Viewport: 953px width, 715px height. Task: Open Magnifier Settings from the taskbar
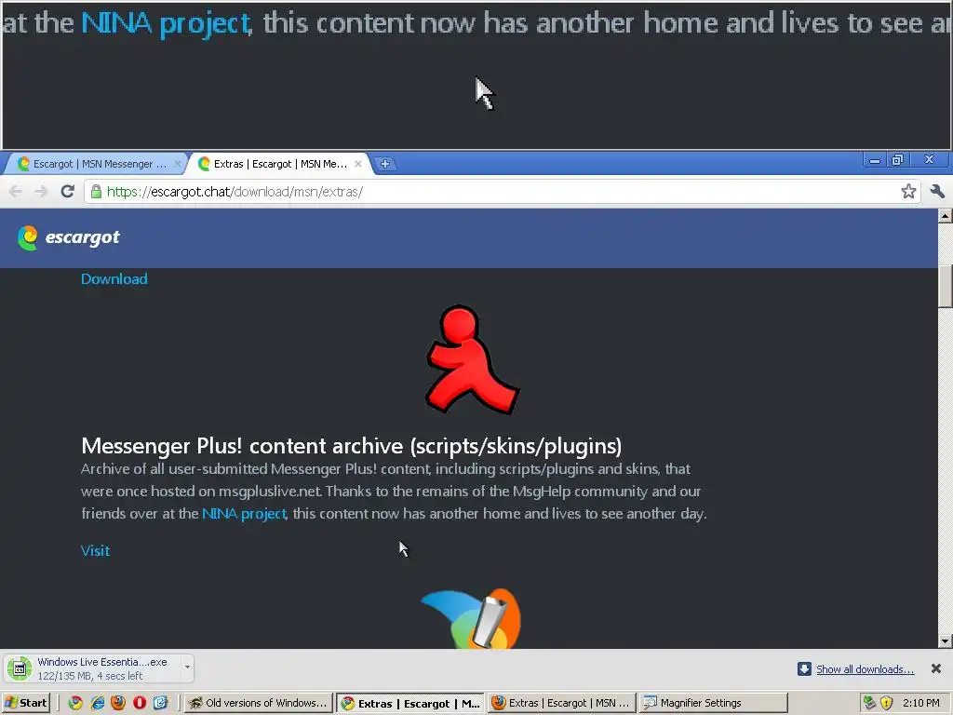tap(713, 703)
